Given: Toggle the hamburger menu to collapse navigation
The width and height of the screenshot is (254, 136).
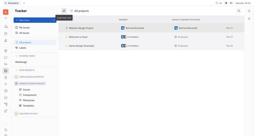Looking at the screenshot, I should pyautogui.click(x=6, y=18).
